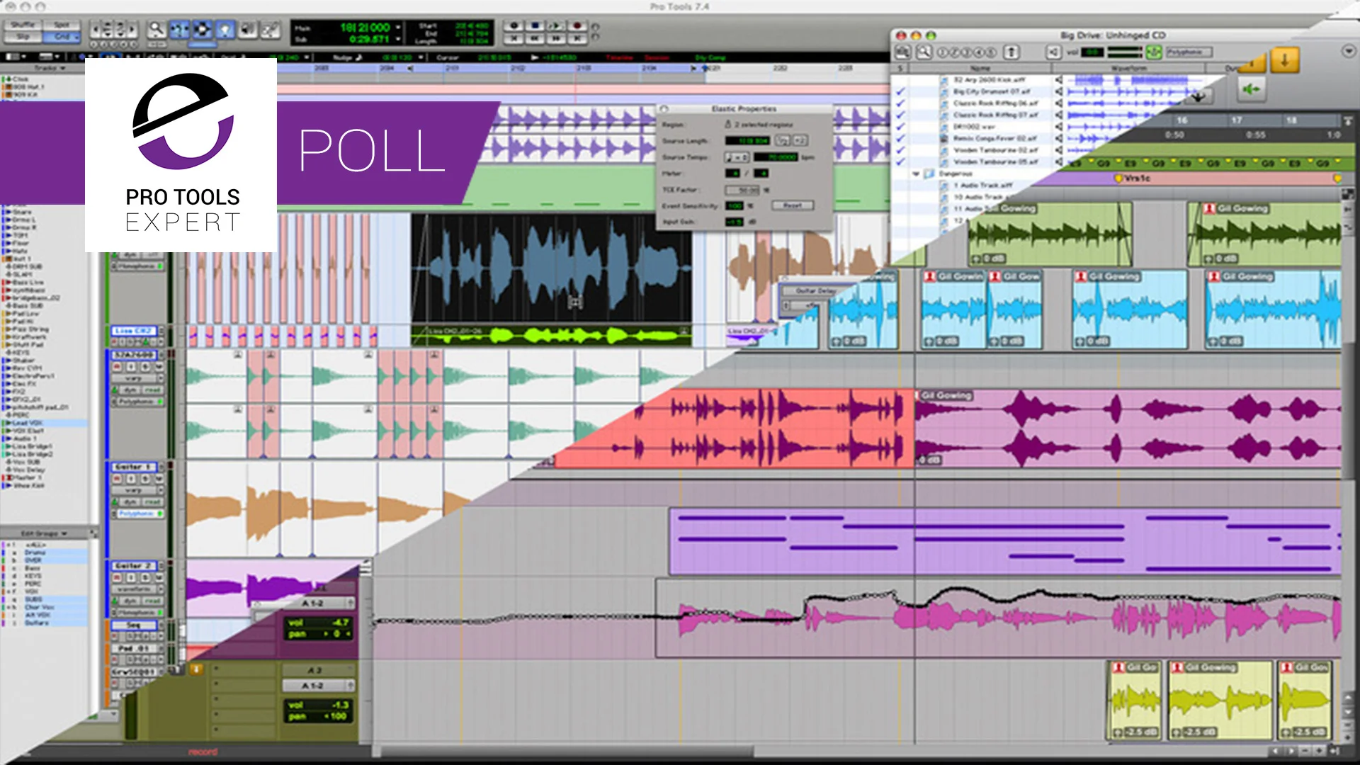Toggle checkmark beside Wooden Tambourine 05.aif
Viewport: 1360px width, 765px height.
[x=900, y=161]
